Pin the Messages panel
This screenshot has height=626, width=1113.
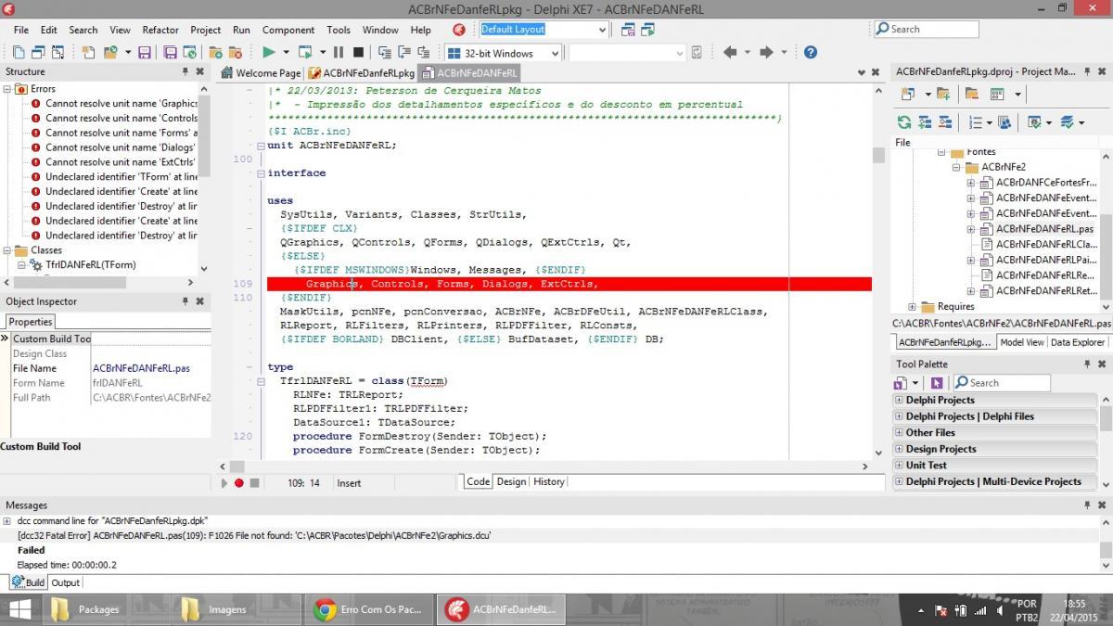(1089, 505)
